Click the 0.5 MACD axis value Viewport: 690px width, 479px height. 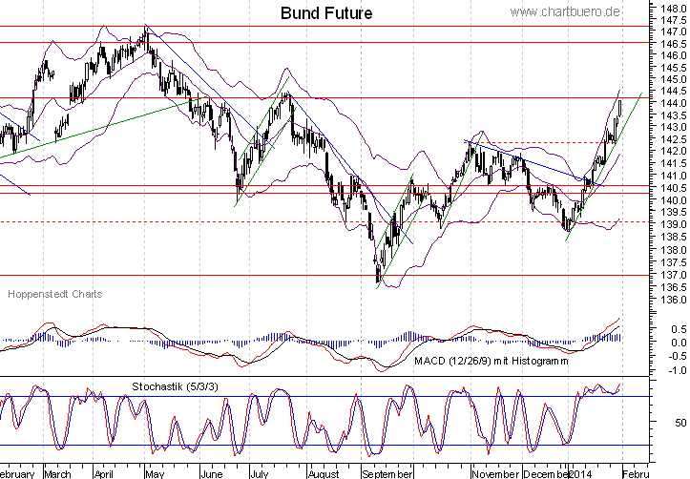click(x=679, y=329)
